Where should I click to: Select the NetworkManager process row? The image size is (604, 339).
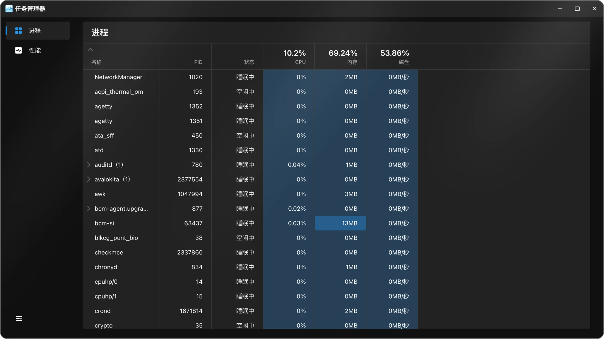[x=118, y=77]
